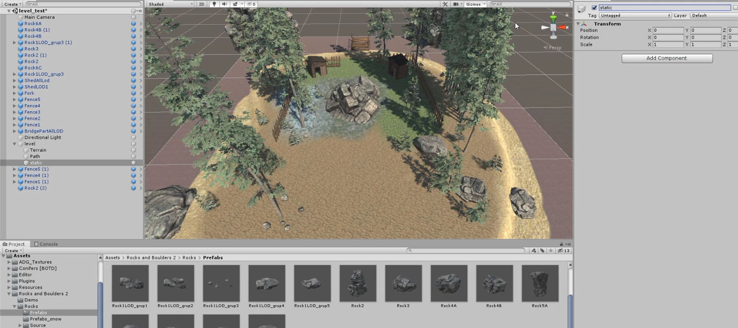Image resolution: width=738 pixels, height=328 pixels.
Task: Click the Position X input field
Action: point(668,31)
